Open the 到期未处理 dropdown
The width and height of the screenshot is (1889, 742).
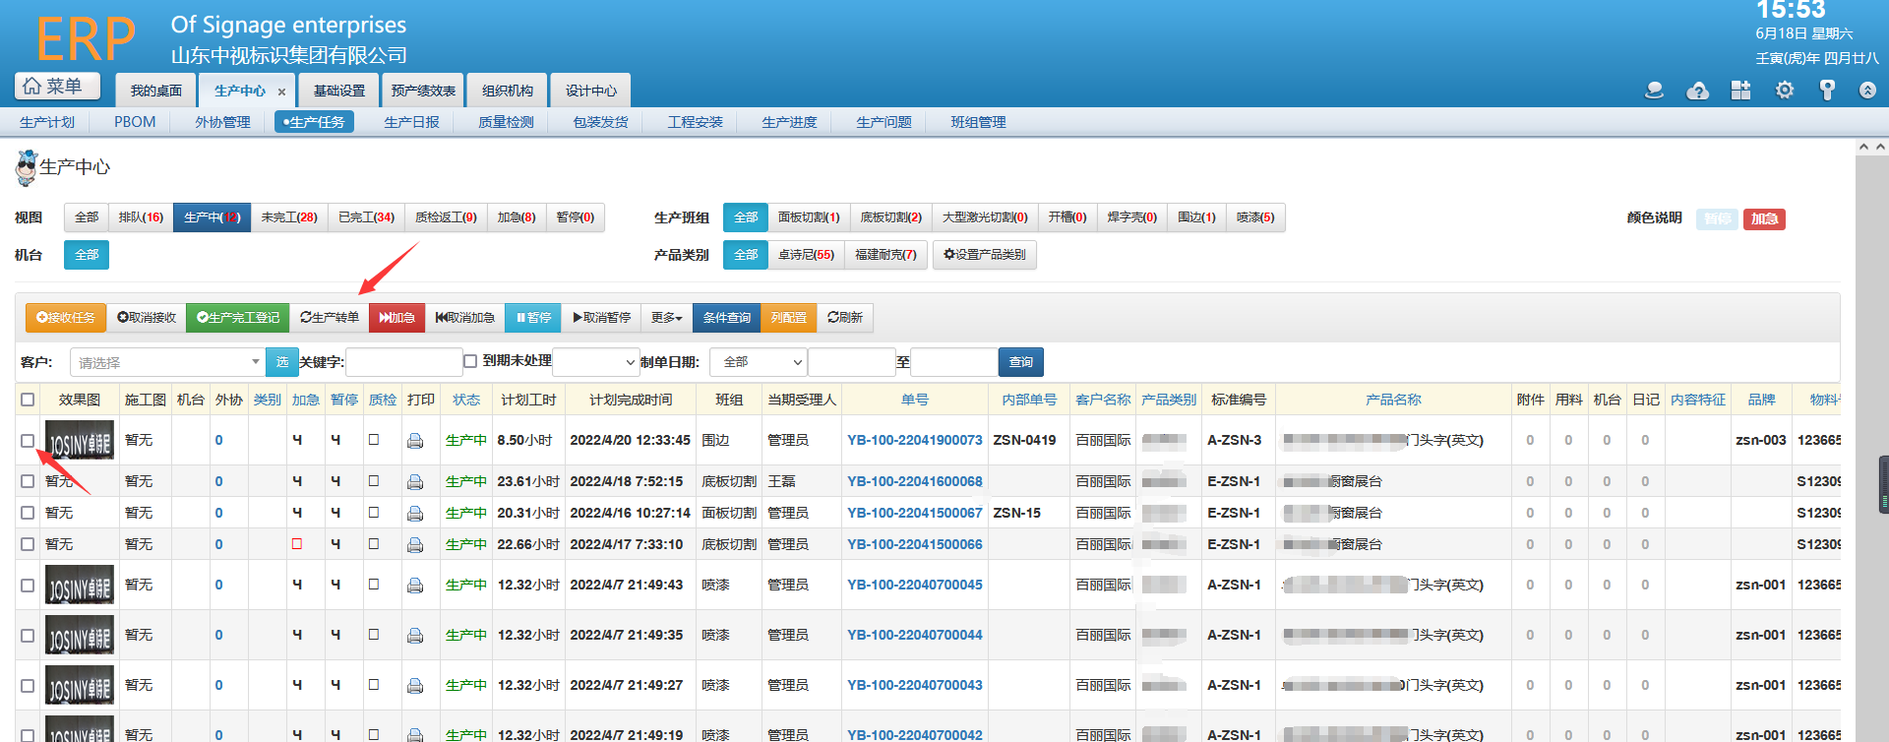pos(596,362)
